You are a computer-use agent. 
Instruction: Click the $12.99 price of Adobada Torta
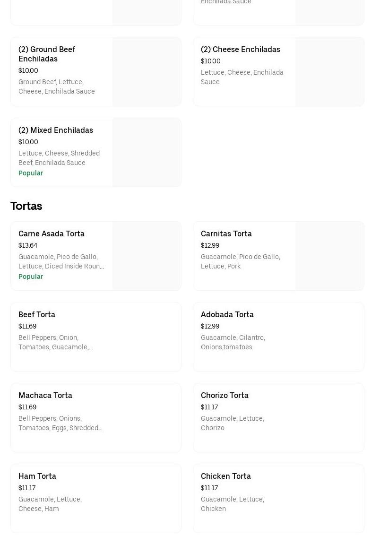210,327
